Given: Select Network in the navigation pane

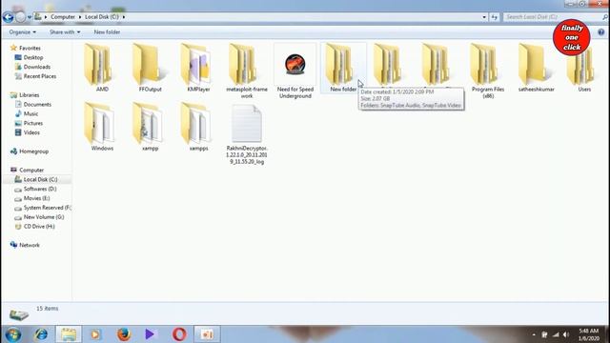Looking at the screenshot, I should click(30, 245).
